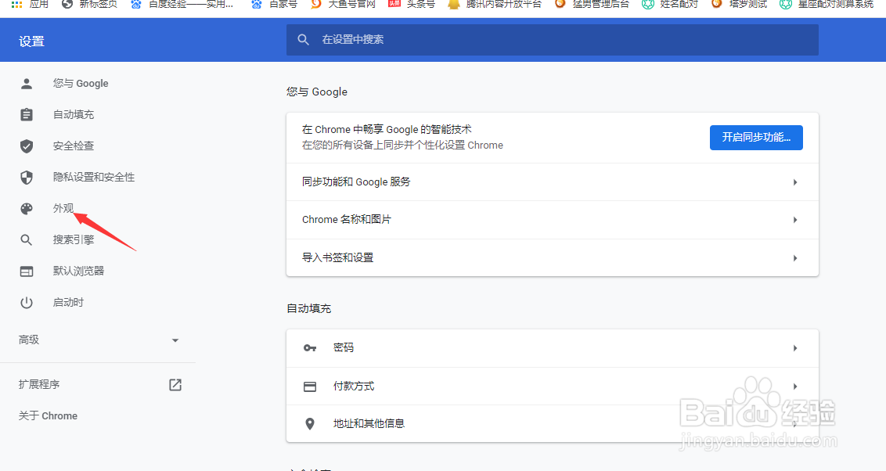The image size is (886, 471).
Task: Click the browser window icon for 默认浏览器
Action: tap(27, 271)
